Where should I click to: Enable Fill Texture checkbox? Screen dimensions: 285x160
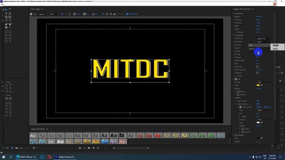click(x=238, y=95)
